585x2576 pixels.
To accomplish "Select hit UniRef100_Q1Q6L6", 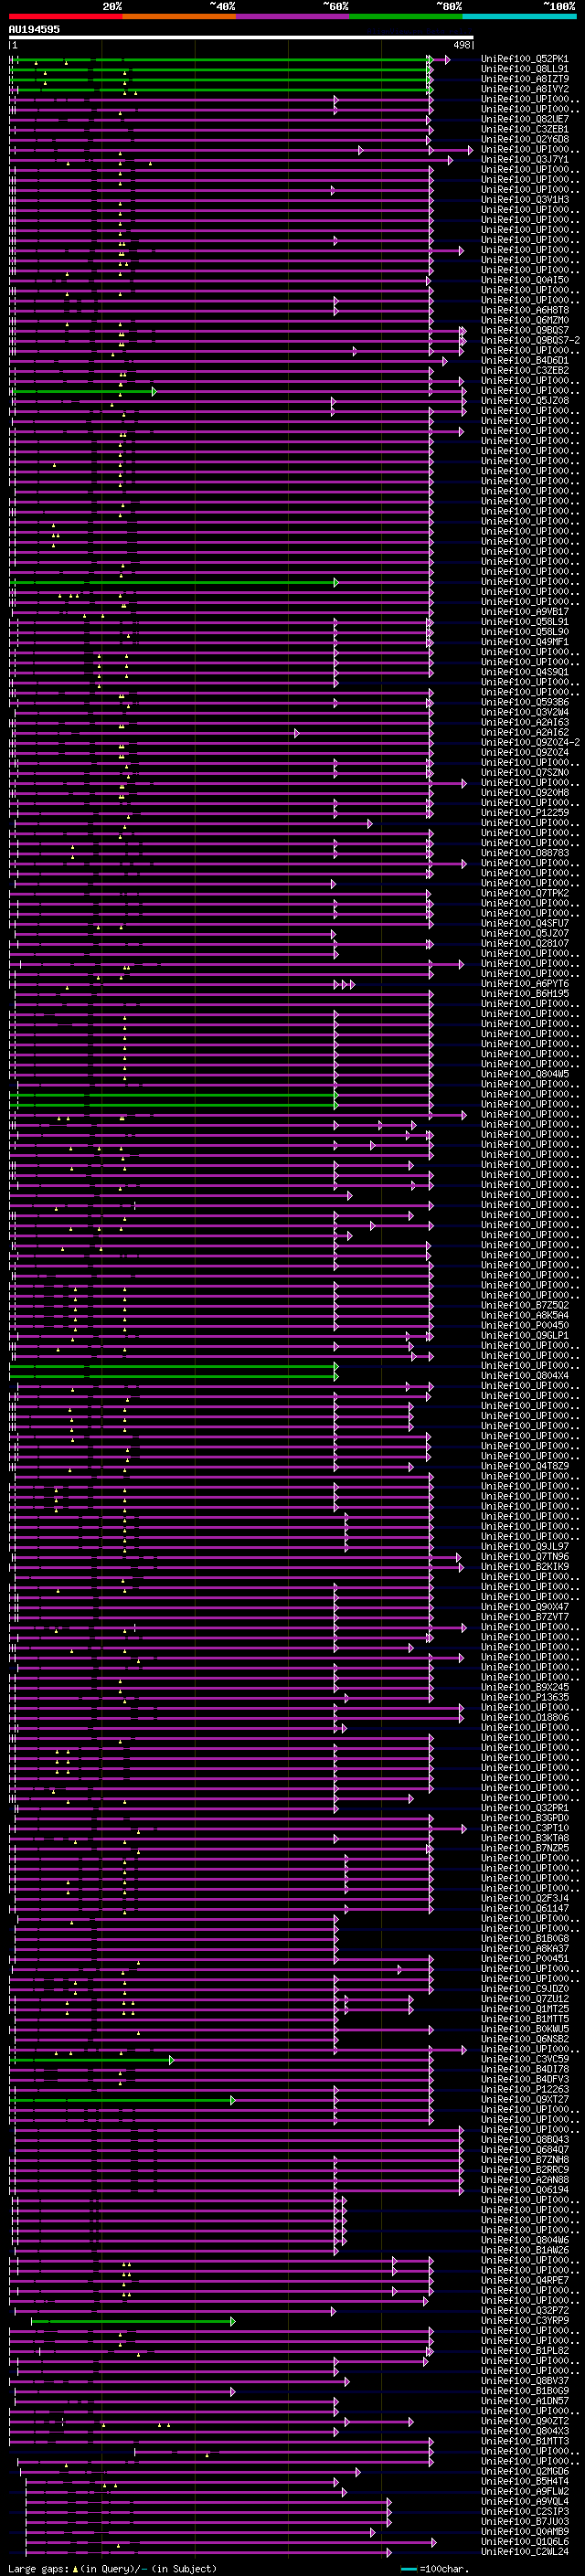I will (525, 2541).
